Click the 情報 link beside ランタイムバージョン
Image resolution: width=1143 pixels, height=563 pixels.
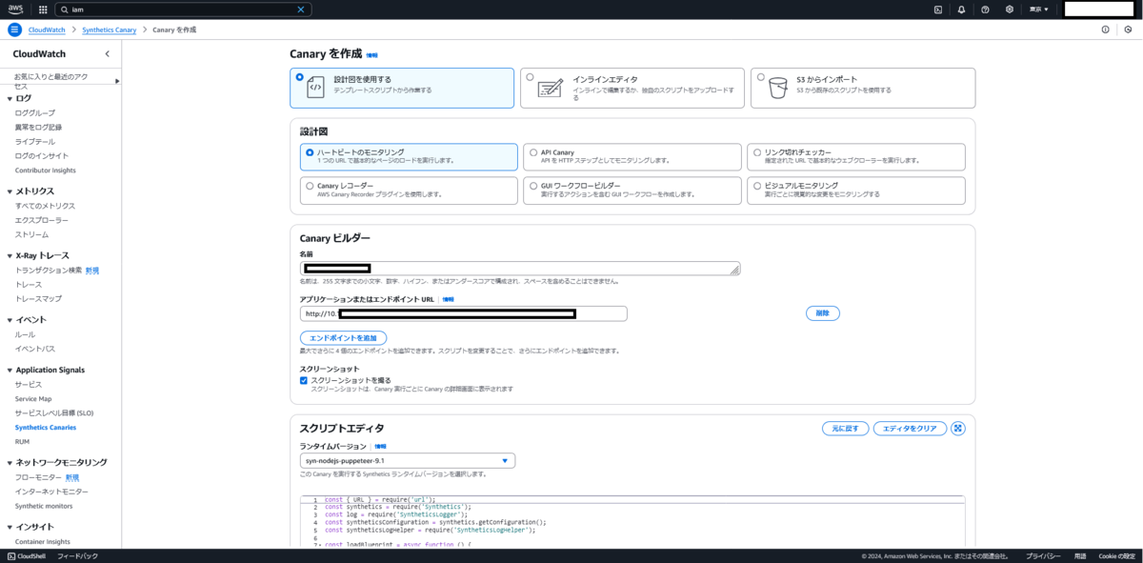pos(380,446)
